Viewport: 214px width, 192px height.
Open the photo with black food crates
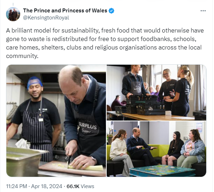[156, 93]
